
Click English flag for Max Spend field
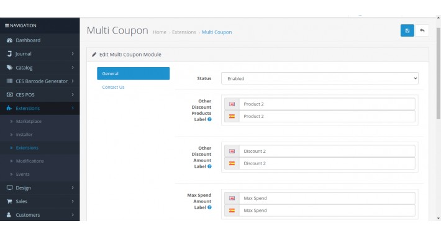[x=232, y=198]
